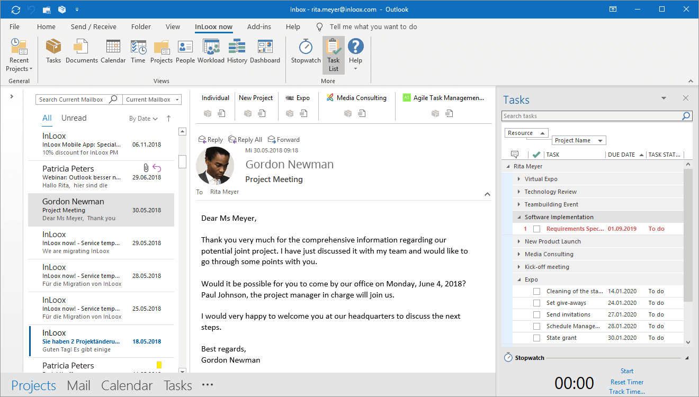Screen dimensions: 699x397
Task: Expand the folder pane arrow
Action: tap(12, 96)
